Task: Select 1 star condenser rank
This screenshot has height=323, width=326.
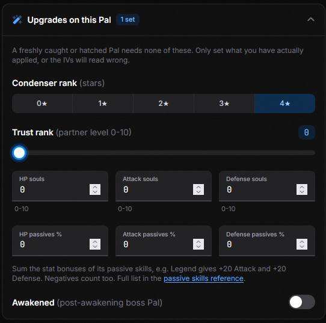Action: [x=103, y=103]
